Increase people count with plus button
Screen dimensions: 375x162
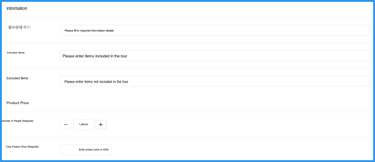click(x=101, y=125)
